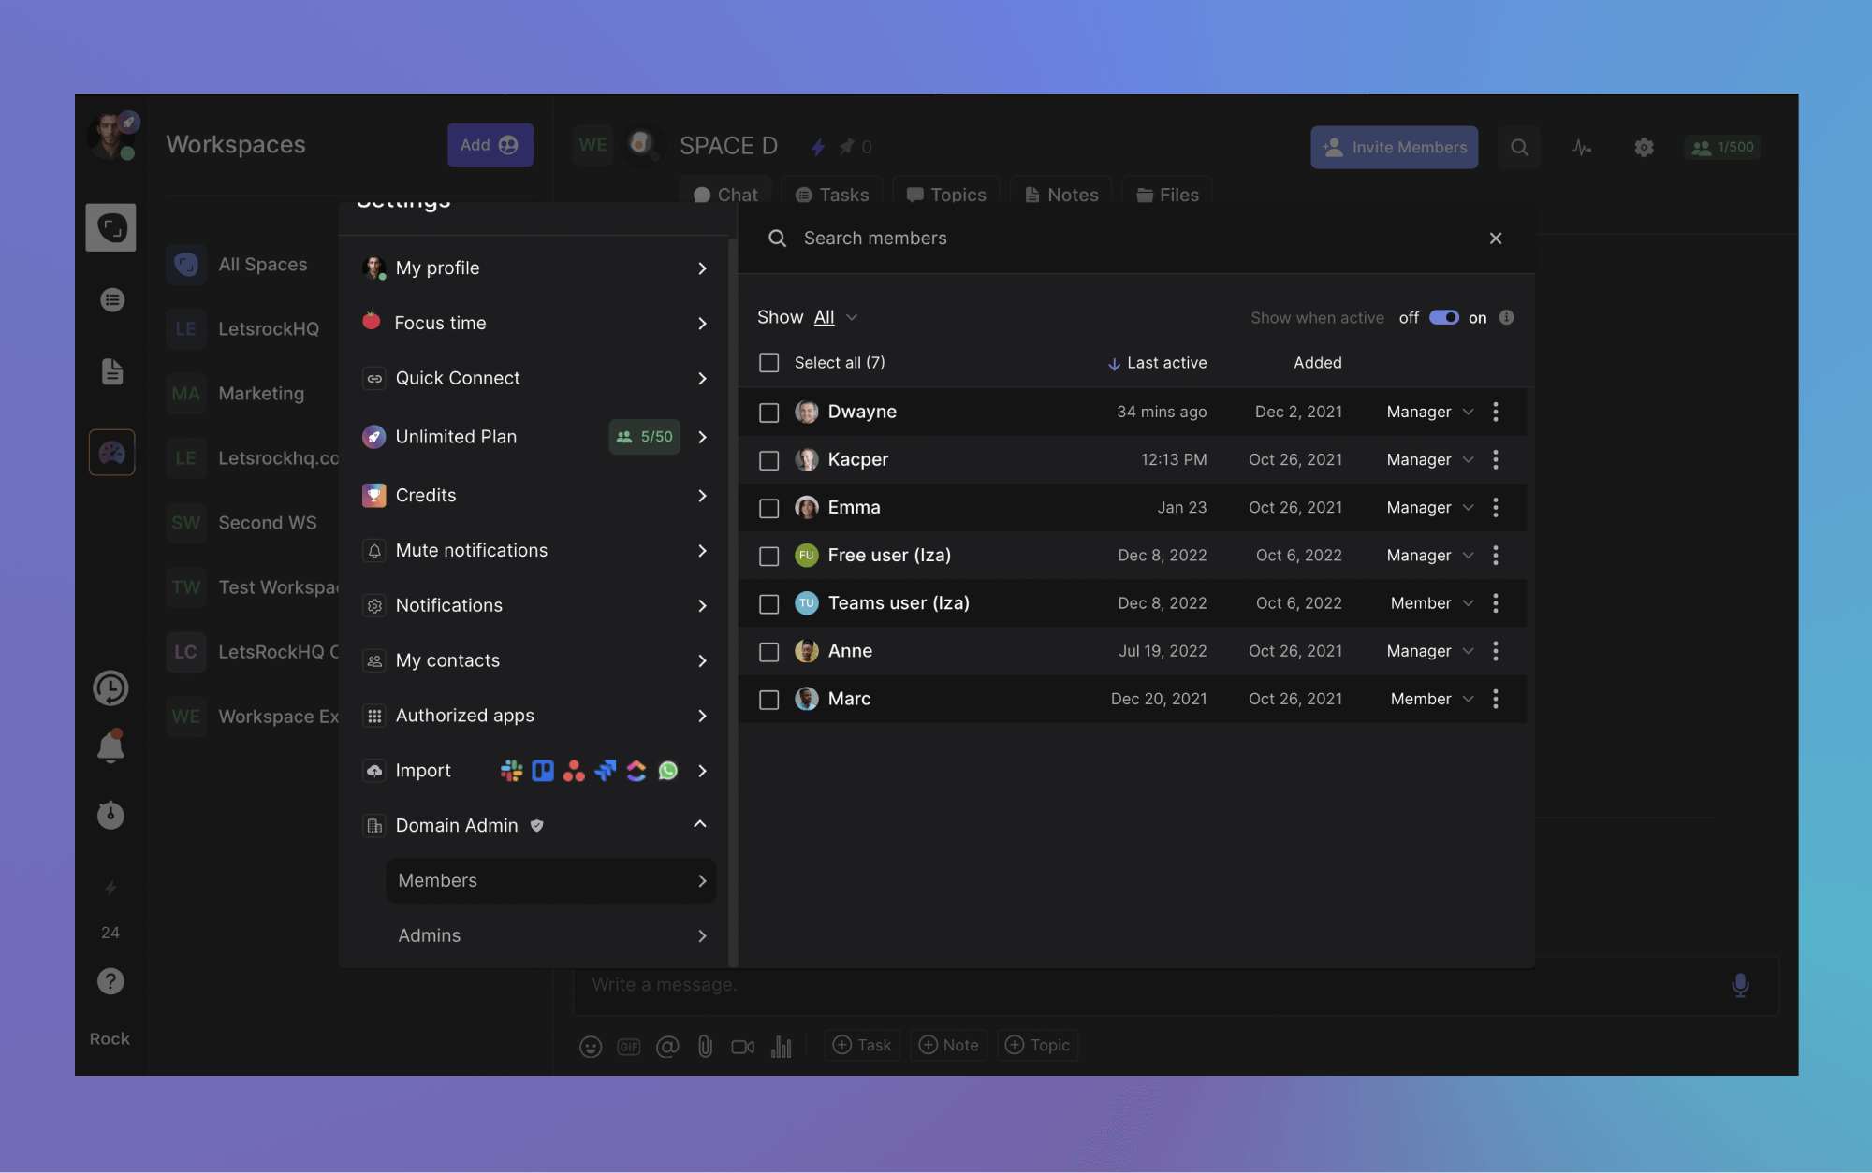The width and height of the screenshot is (1872, 1173).
Task: Click the Invite Members button
Action: (1394, 147)
